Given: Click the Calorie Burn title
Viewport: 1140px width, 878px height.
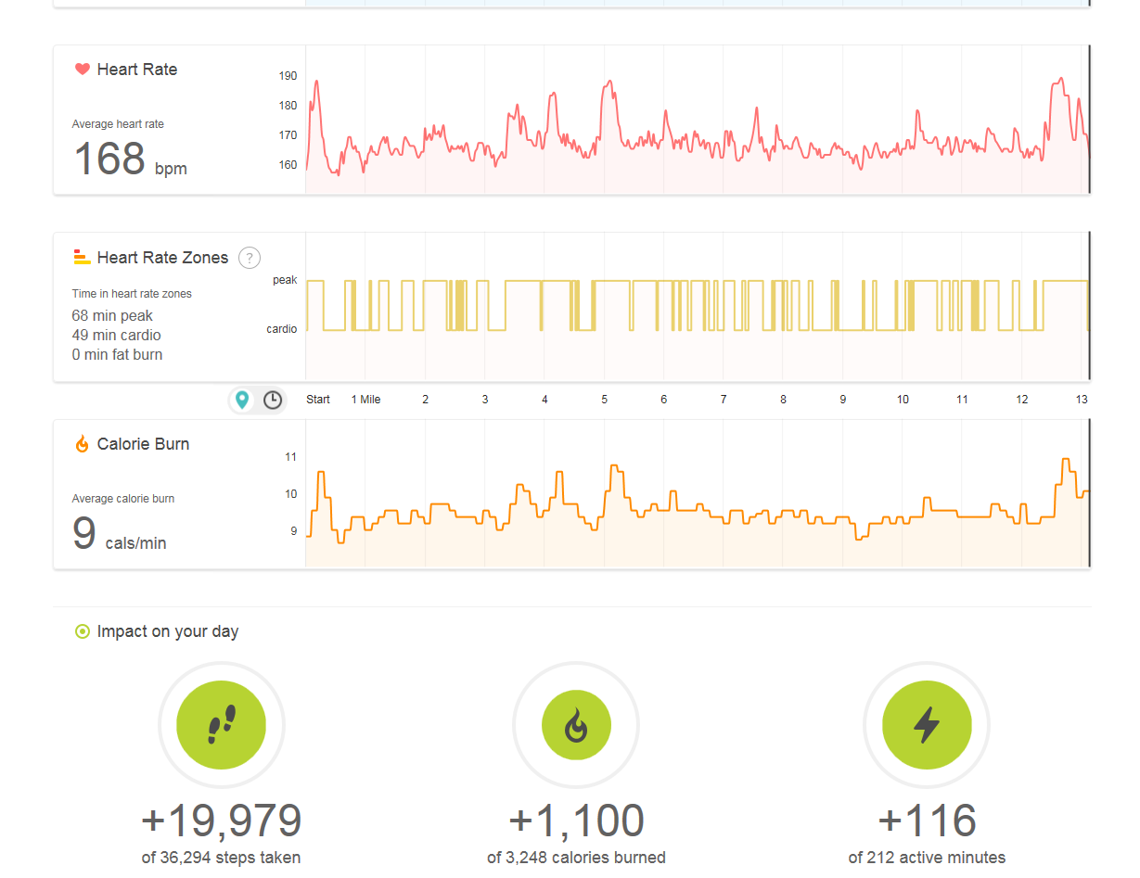Looking at the screenshot, I should (x=143, y=444).
